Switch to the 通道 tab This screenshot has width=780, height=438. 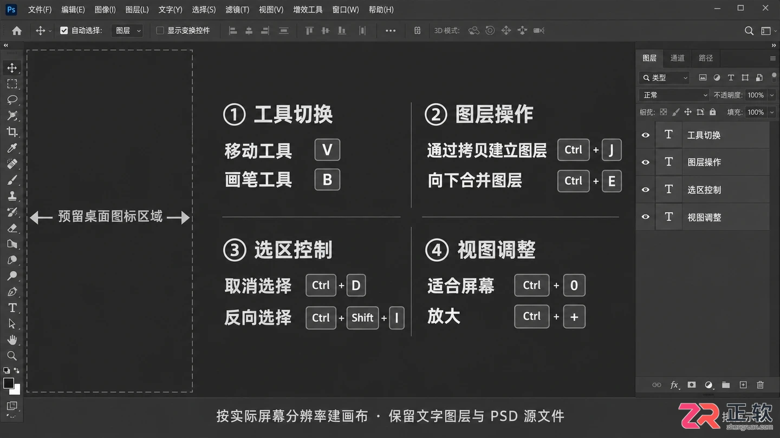click(x=678, y=58)
